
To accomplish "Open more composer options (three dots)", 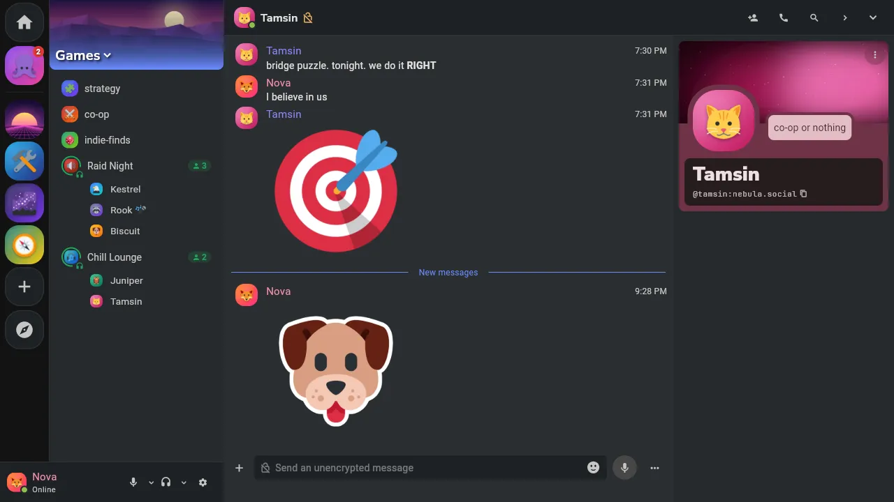I will pos(654,468).
